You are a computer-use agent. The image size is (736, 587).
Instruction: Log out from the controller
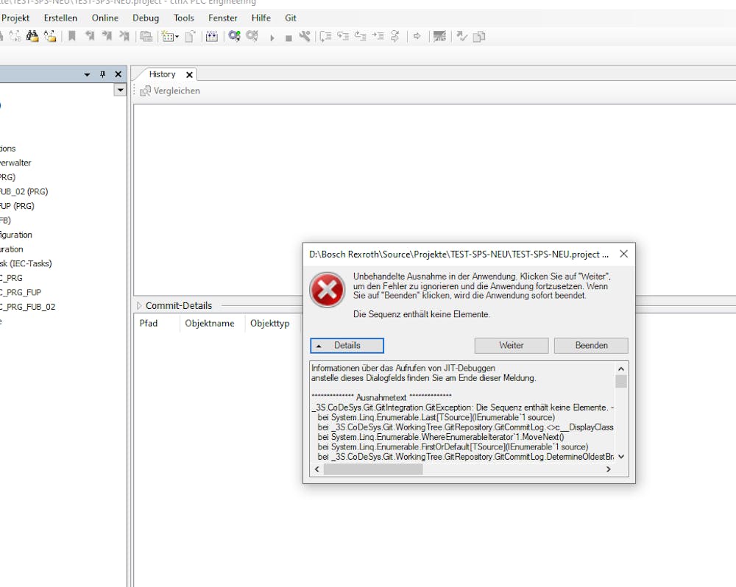(252, 35)
